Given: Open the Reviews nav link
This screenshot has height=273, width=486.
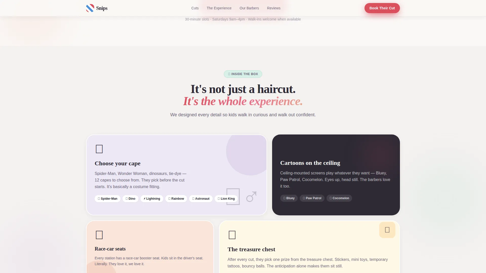Looking at the screenshot, I should coord(274,8).
